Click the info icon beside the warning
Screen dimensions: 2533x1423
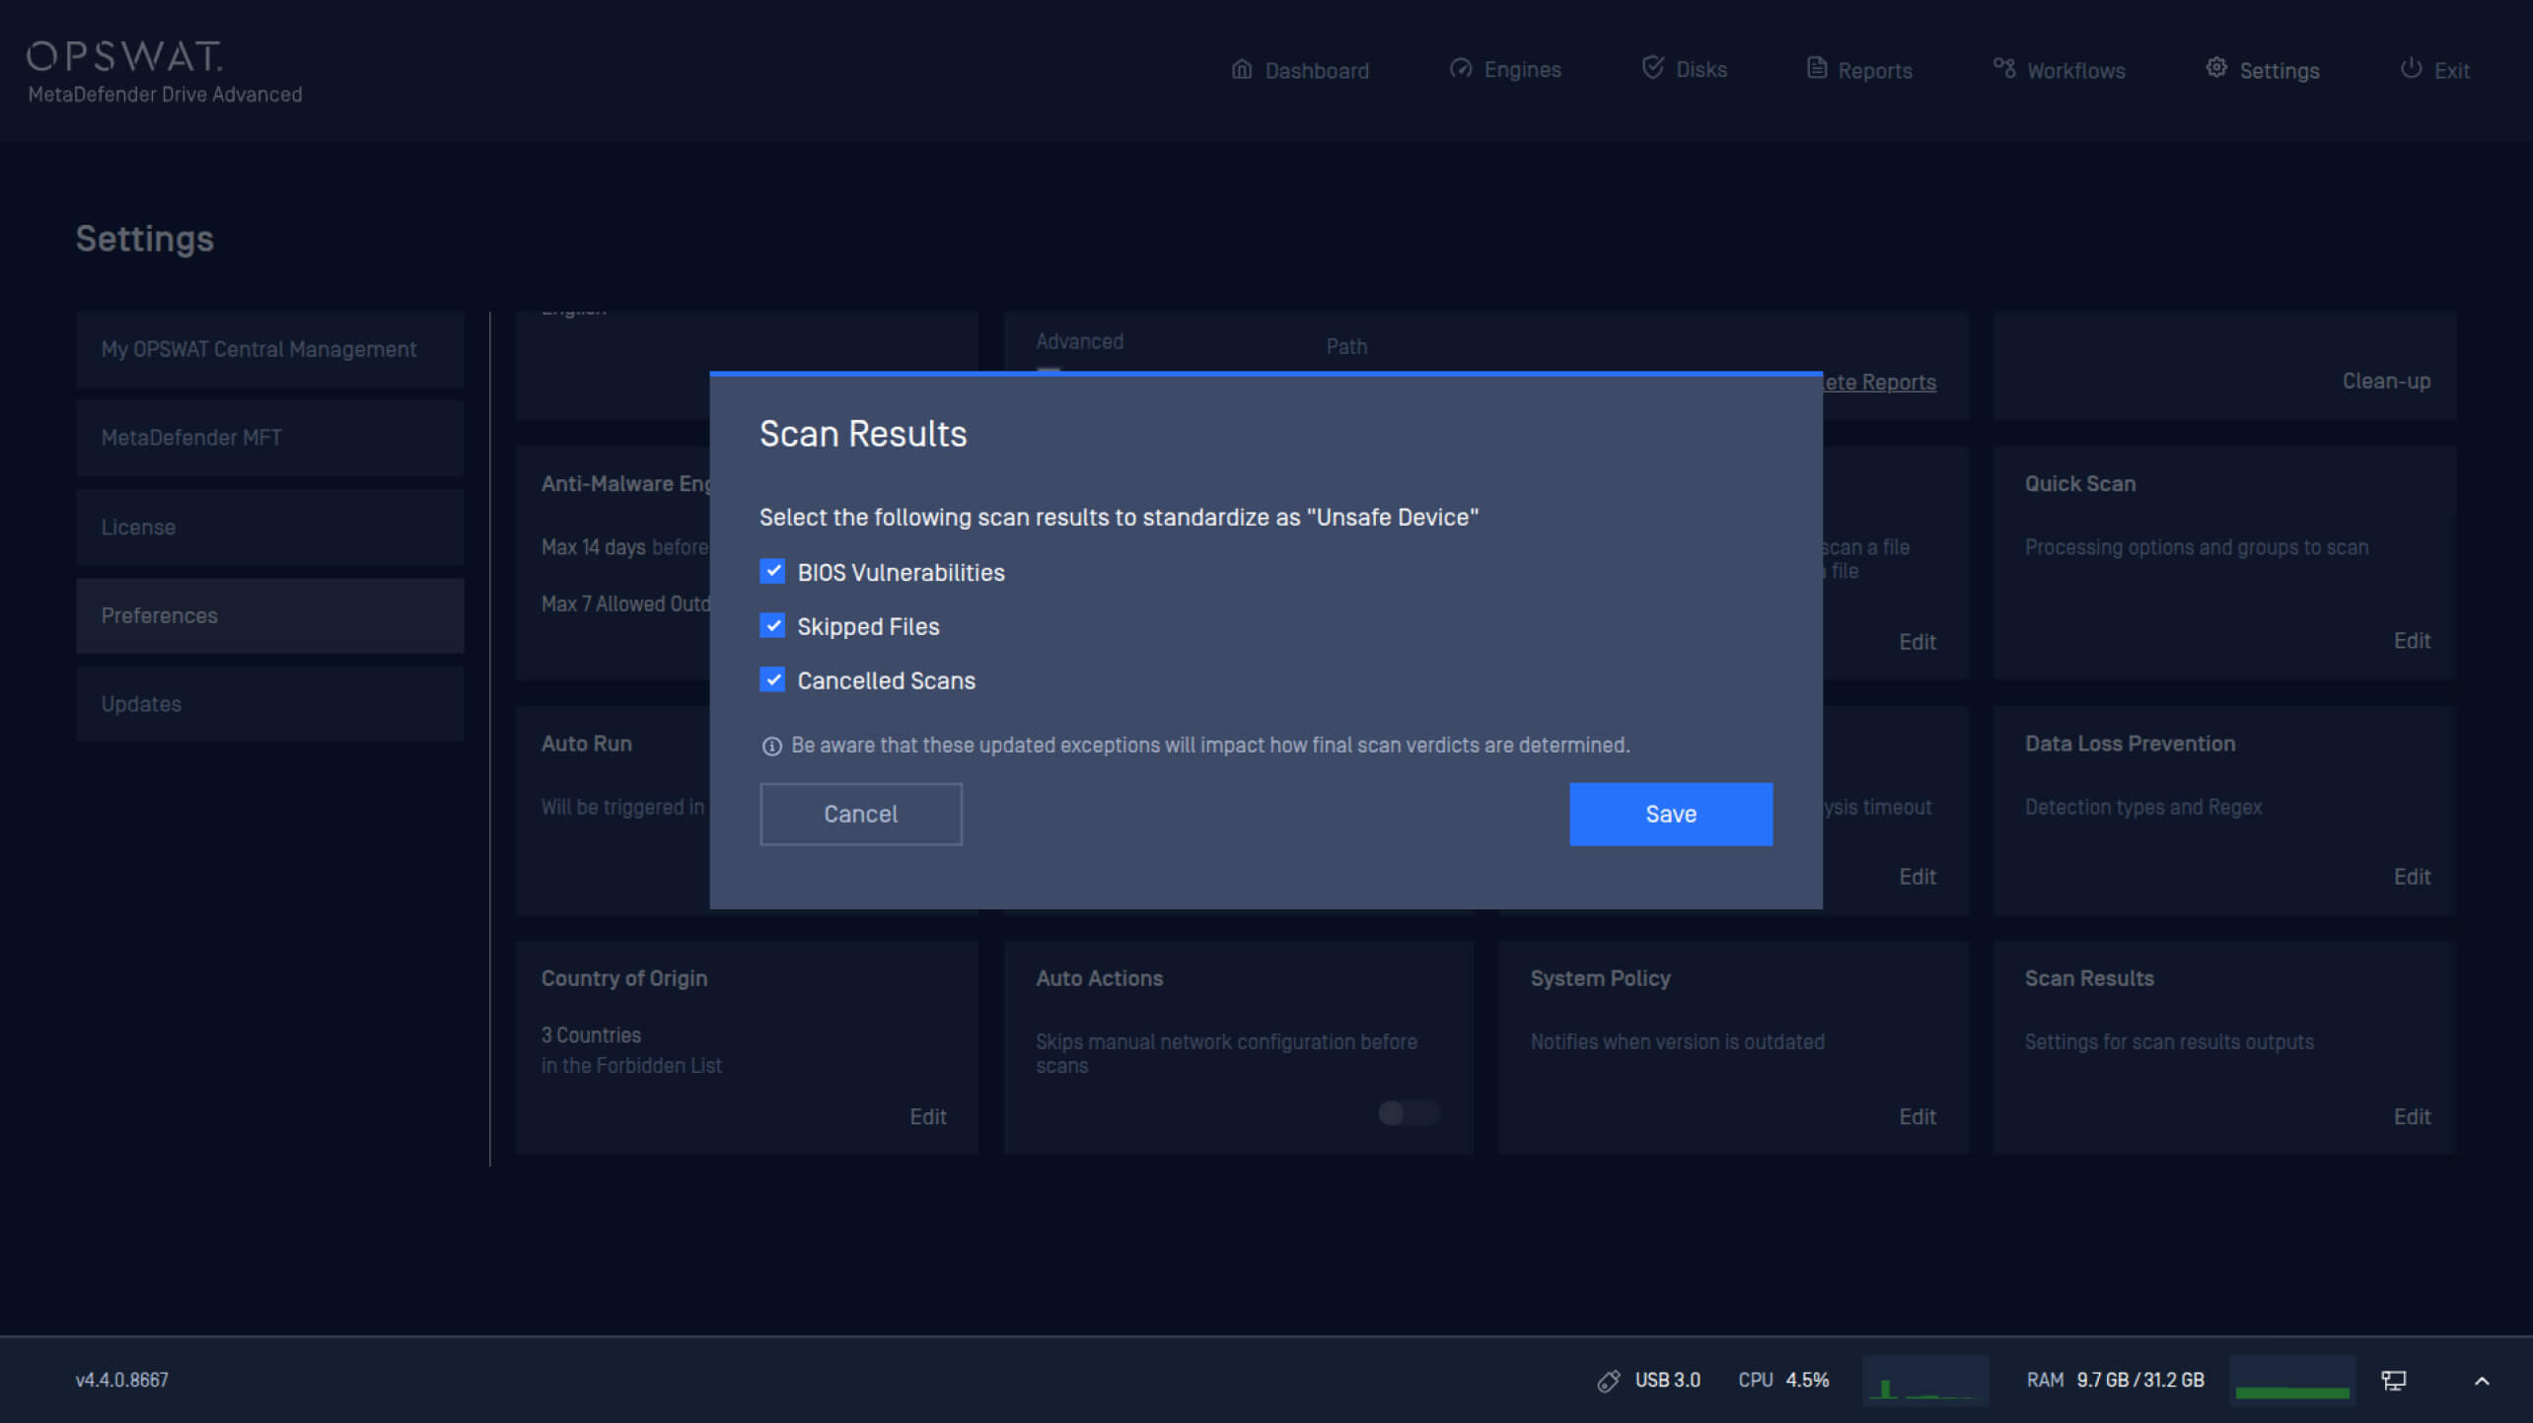[772, 747]
